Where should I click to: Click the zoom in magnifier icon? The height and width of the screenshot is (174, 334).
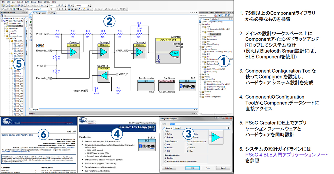60,6
